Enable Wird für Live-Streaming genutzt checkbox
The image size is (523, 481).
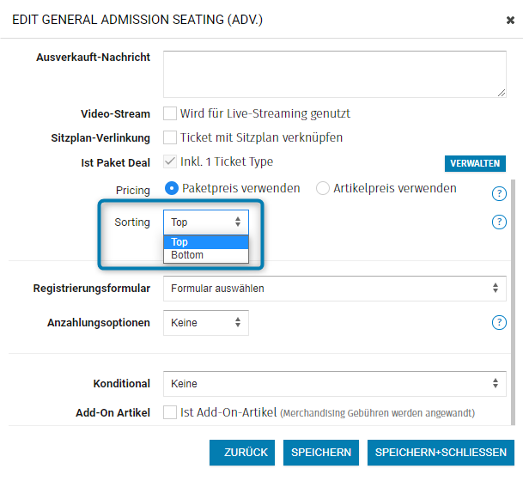point(170,113)
